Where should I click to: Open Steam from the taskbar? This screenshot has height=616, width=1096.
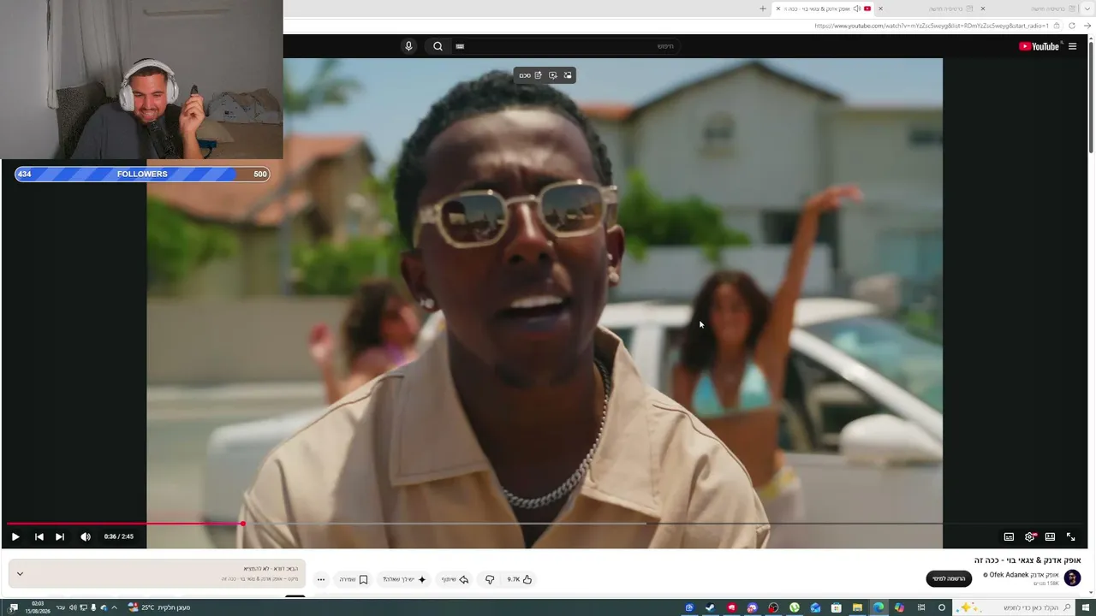[710, 607]
